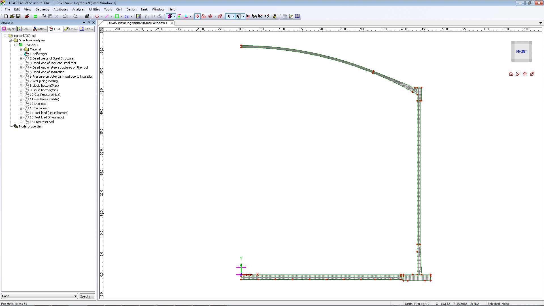
Task: Open the Attributes menu
Action: tap(61, 9)
